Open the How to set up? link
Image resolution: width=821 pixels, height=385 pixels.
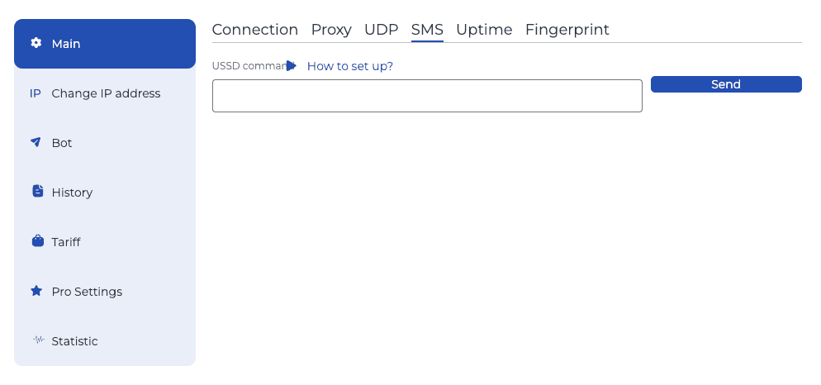tap(349, 66)
